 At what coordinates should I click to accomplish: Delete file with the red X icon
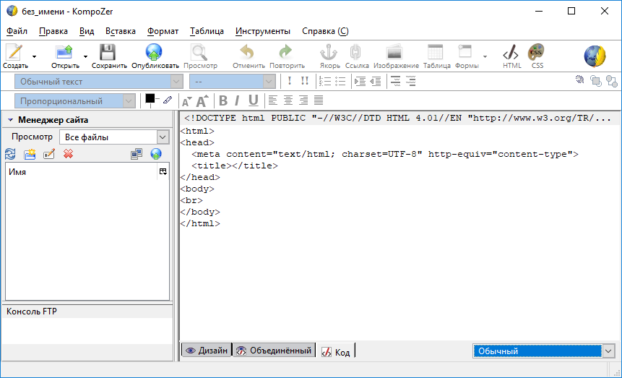click(x=68, y=154)
